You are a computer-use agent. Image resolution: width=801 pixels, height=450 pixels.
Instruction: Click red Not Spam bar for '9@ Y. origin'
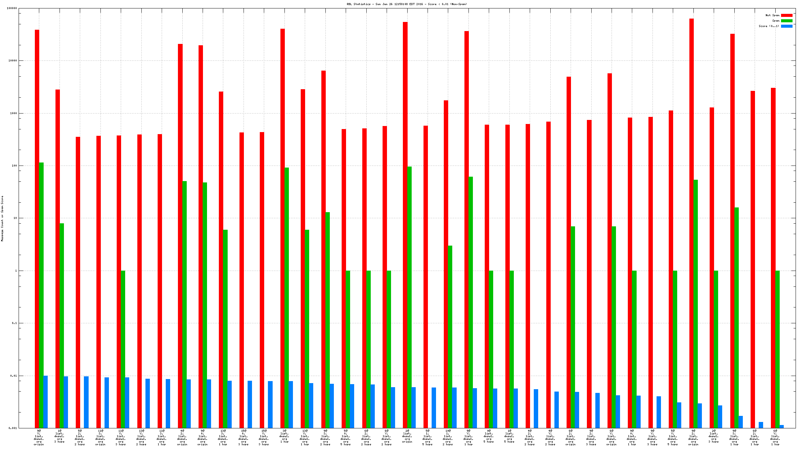click(x=37, y=229)
